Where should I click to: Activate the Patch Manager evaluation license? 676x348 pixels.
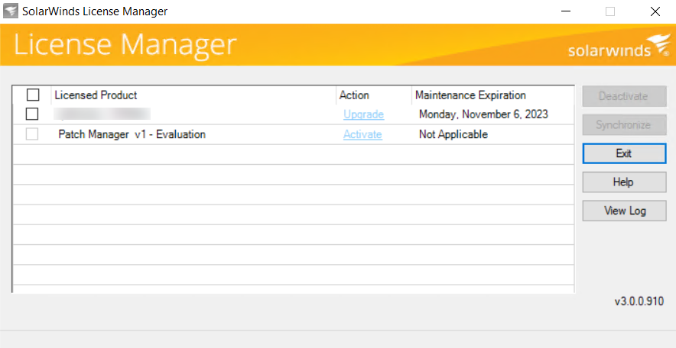362,134
